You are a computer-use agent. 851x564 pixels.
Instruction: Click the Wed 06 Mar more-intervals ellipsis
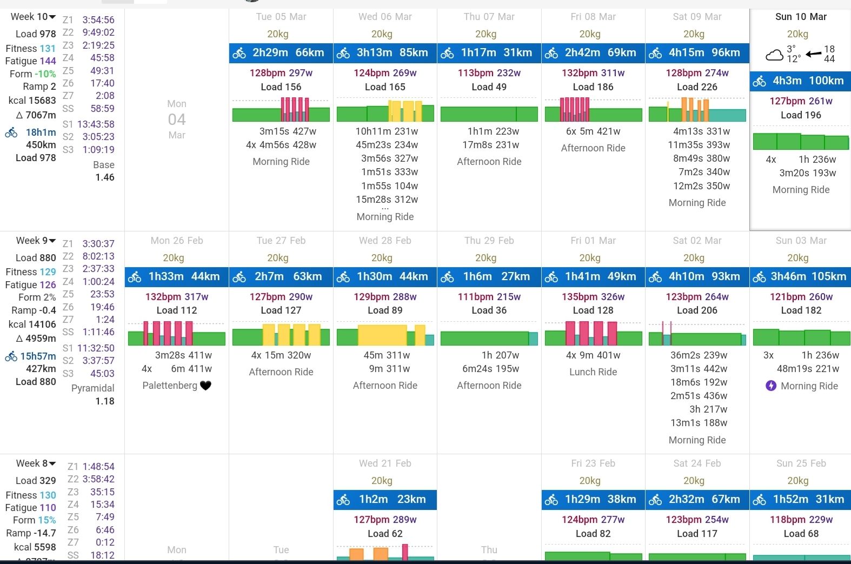(x=385, y=208)
